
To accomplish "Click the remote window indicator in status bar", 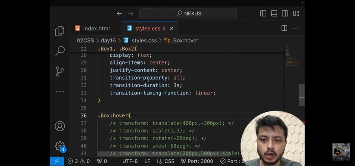I will [x=57, y=161].
